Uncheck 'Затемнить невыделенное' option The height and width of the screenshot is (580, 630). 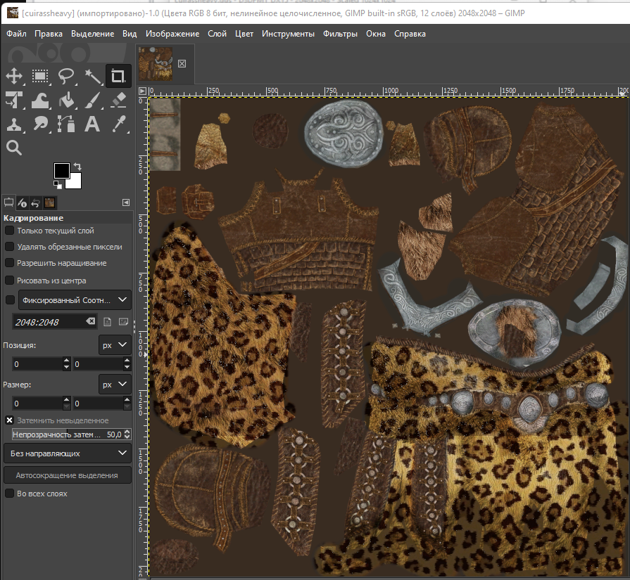(10, 420)
